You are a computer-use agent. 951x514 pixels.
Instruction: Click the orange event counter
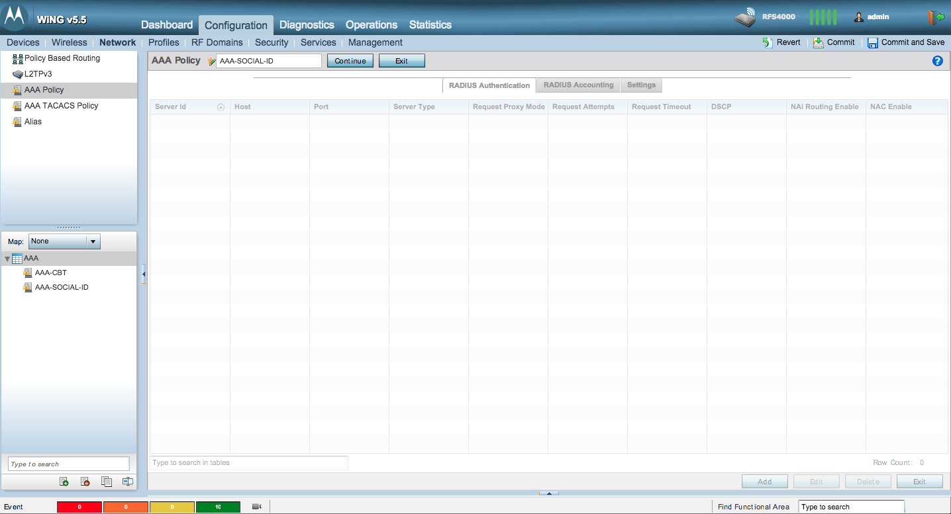pyautogui.click(x=126, y=507)
